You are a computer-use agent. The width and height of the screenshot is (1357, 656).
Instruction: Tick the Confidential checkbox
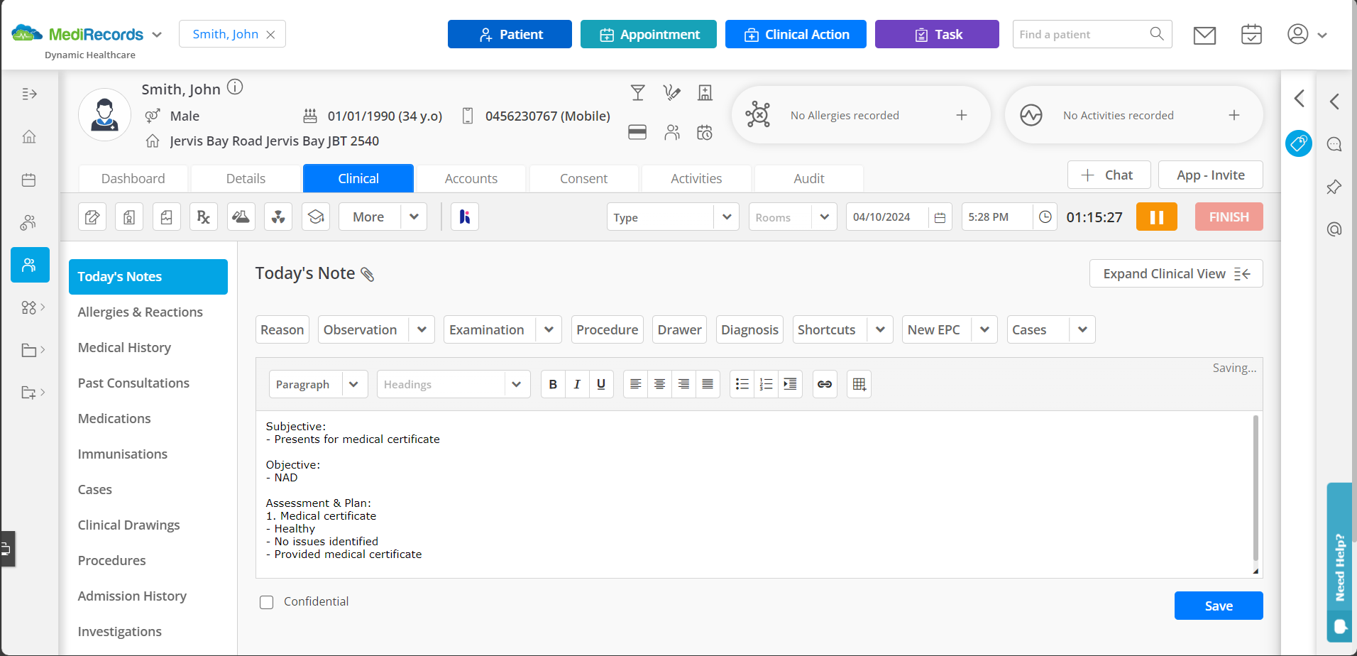(267, 603)
